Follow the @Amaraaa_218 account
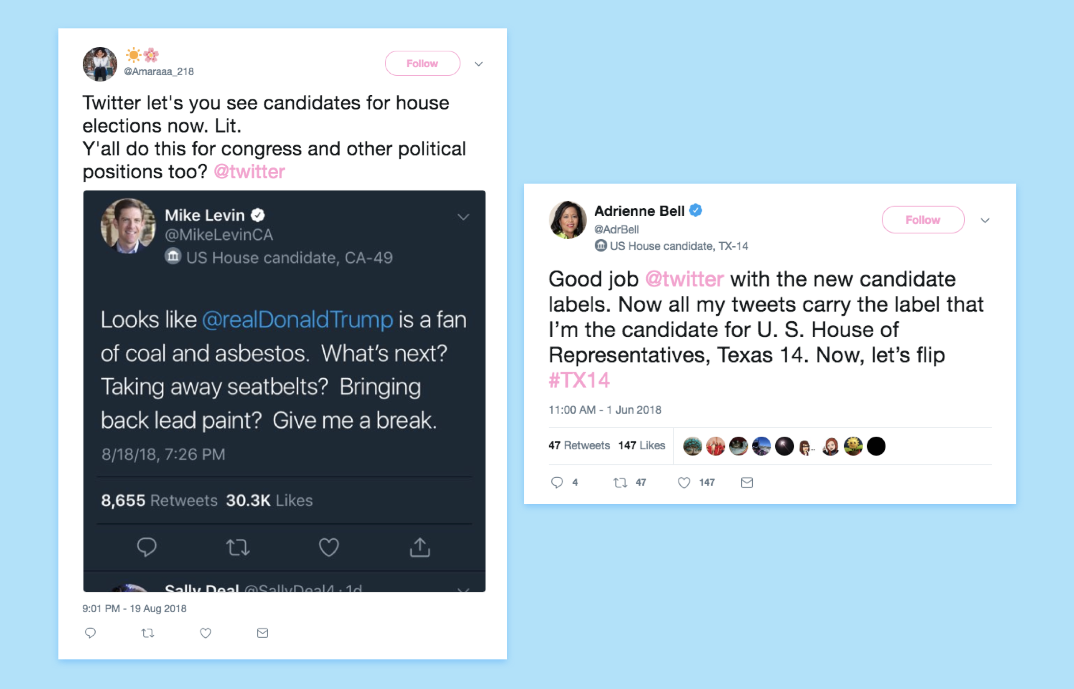Image resolution: width=1074 pixels, height=689 pixels. [422, 63]
